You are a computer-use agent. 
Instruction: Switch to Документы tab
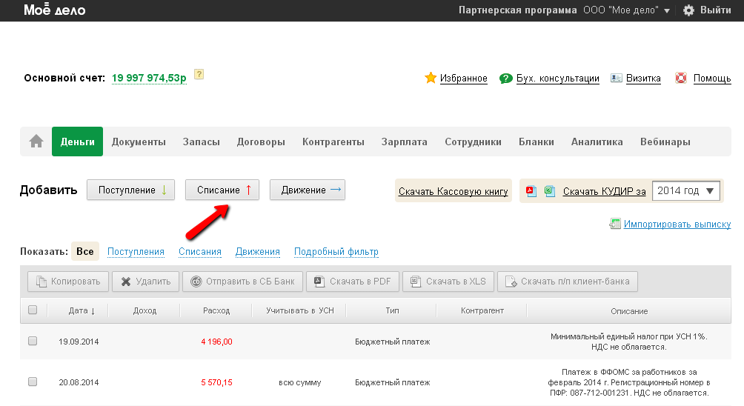click(139, 142)
